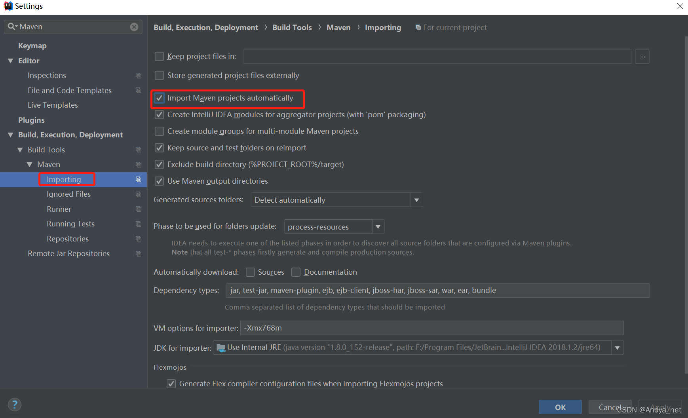Screen dimensions: 688x418
Task: Click the Maven breadcrumb segment
Action: (x=338, y=28)
